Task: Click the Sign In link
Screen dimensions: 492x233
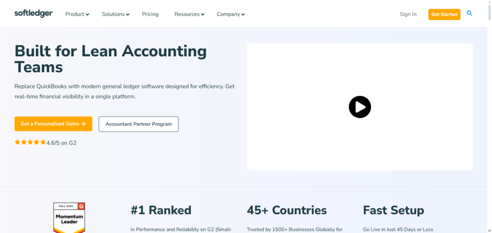Action: 408,14
